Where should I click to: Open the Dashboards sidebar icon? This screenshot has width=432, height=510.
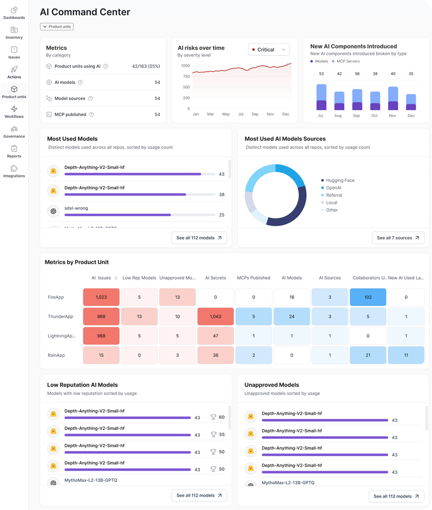click(x=14, y=11)
